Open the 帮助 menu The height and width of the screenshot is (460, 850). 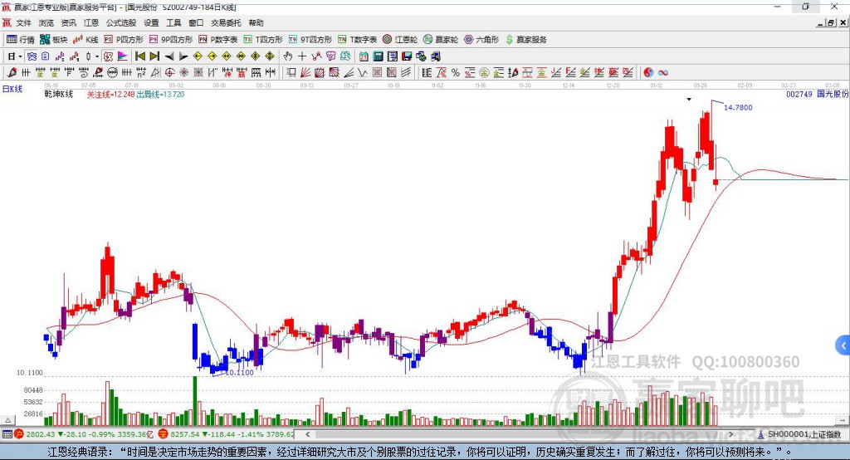(256, 22)
